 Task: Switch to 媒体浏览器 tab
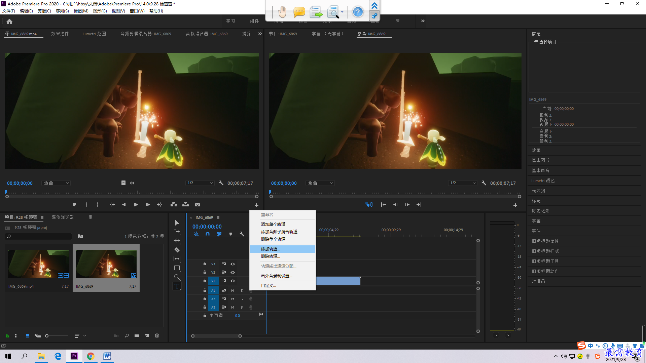(63, 217)
